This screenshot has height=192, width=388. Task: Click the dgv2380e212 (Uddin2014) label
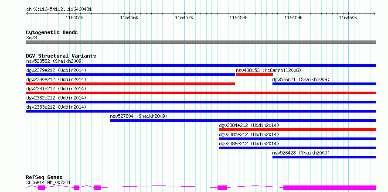click(56, 79)
